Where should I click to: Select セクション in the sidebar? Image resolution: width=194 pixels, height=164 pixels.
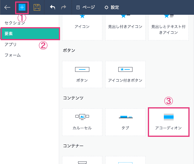(14, 23)
